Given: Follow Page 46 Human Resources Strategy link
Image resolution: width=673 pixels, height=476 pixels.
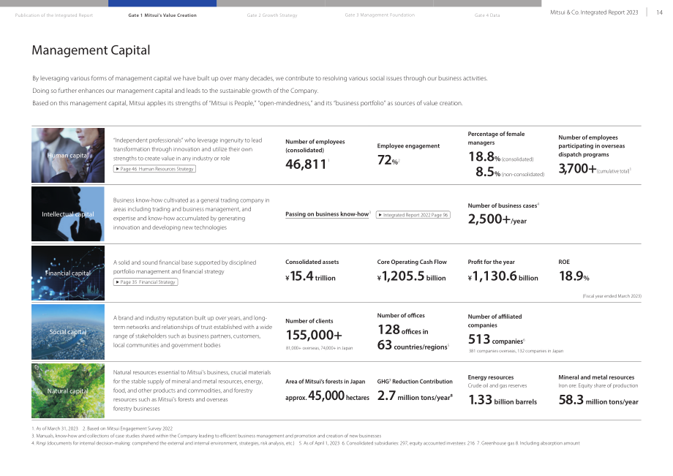Looking at the screenshot, I should coord(154,169).
